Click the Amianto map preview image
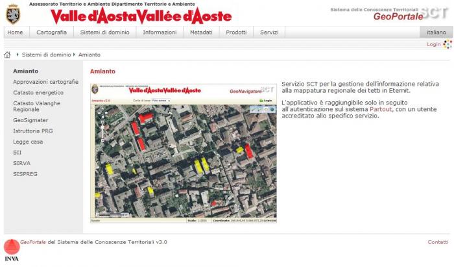The height and width of the screenshot is (267, 454). click(184, 153)
